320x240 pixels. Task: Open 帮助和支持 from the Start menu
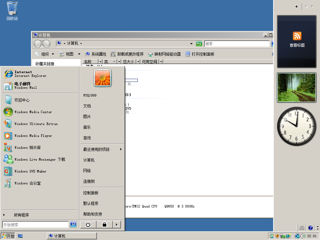point(102,214)
